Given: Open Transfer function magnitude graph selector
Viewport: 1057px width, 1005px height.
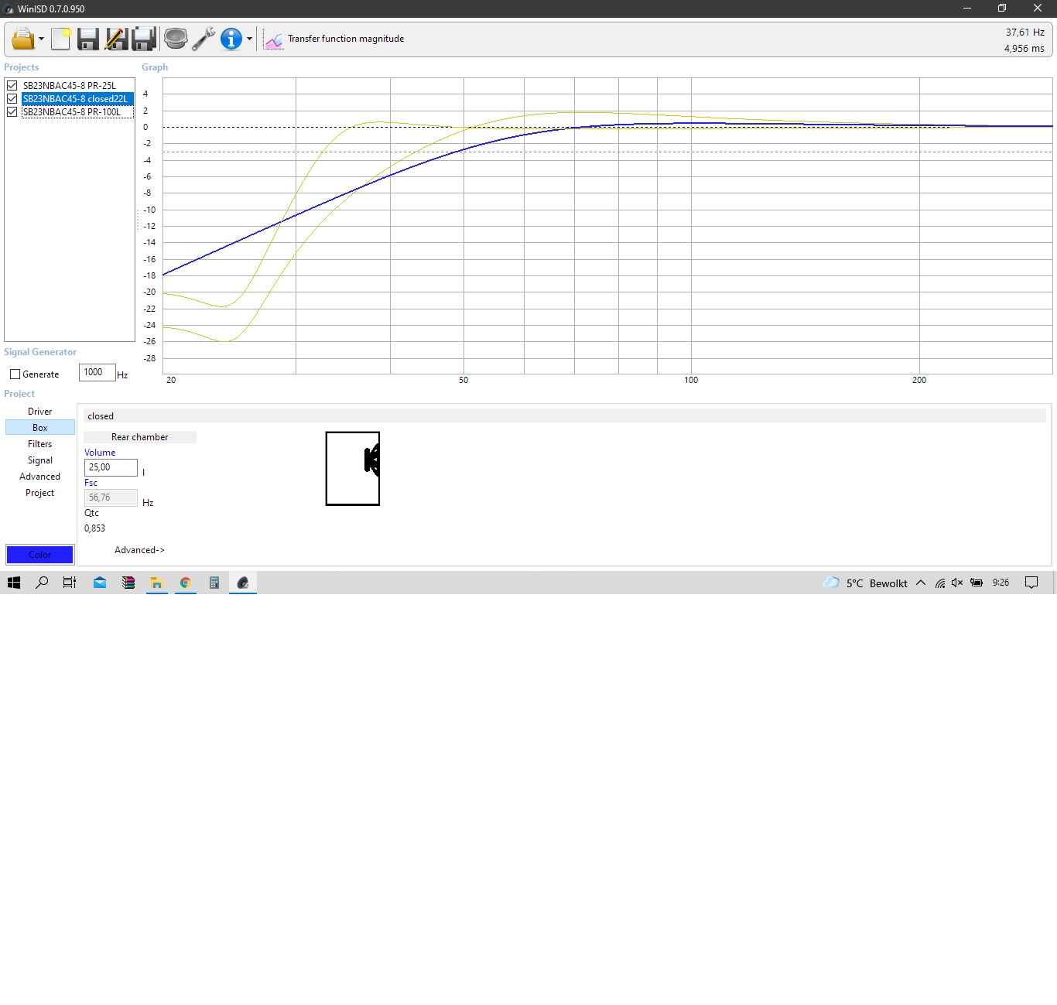Looking at the screenshot, I should click(346, 39).
